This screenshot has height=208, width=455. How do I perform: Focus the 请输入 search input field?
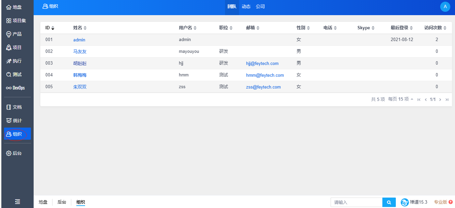point(356,202)
